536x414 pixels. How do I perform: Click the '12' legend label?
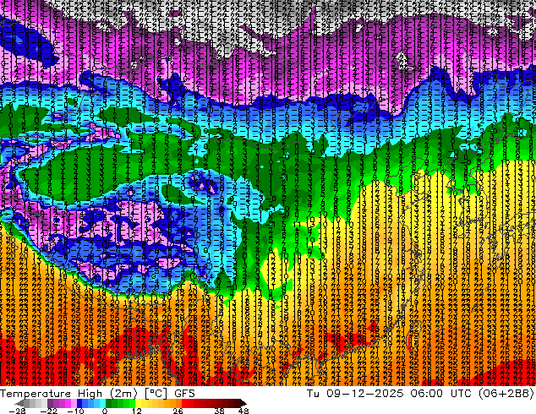coord(137,411)
